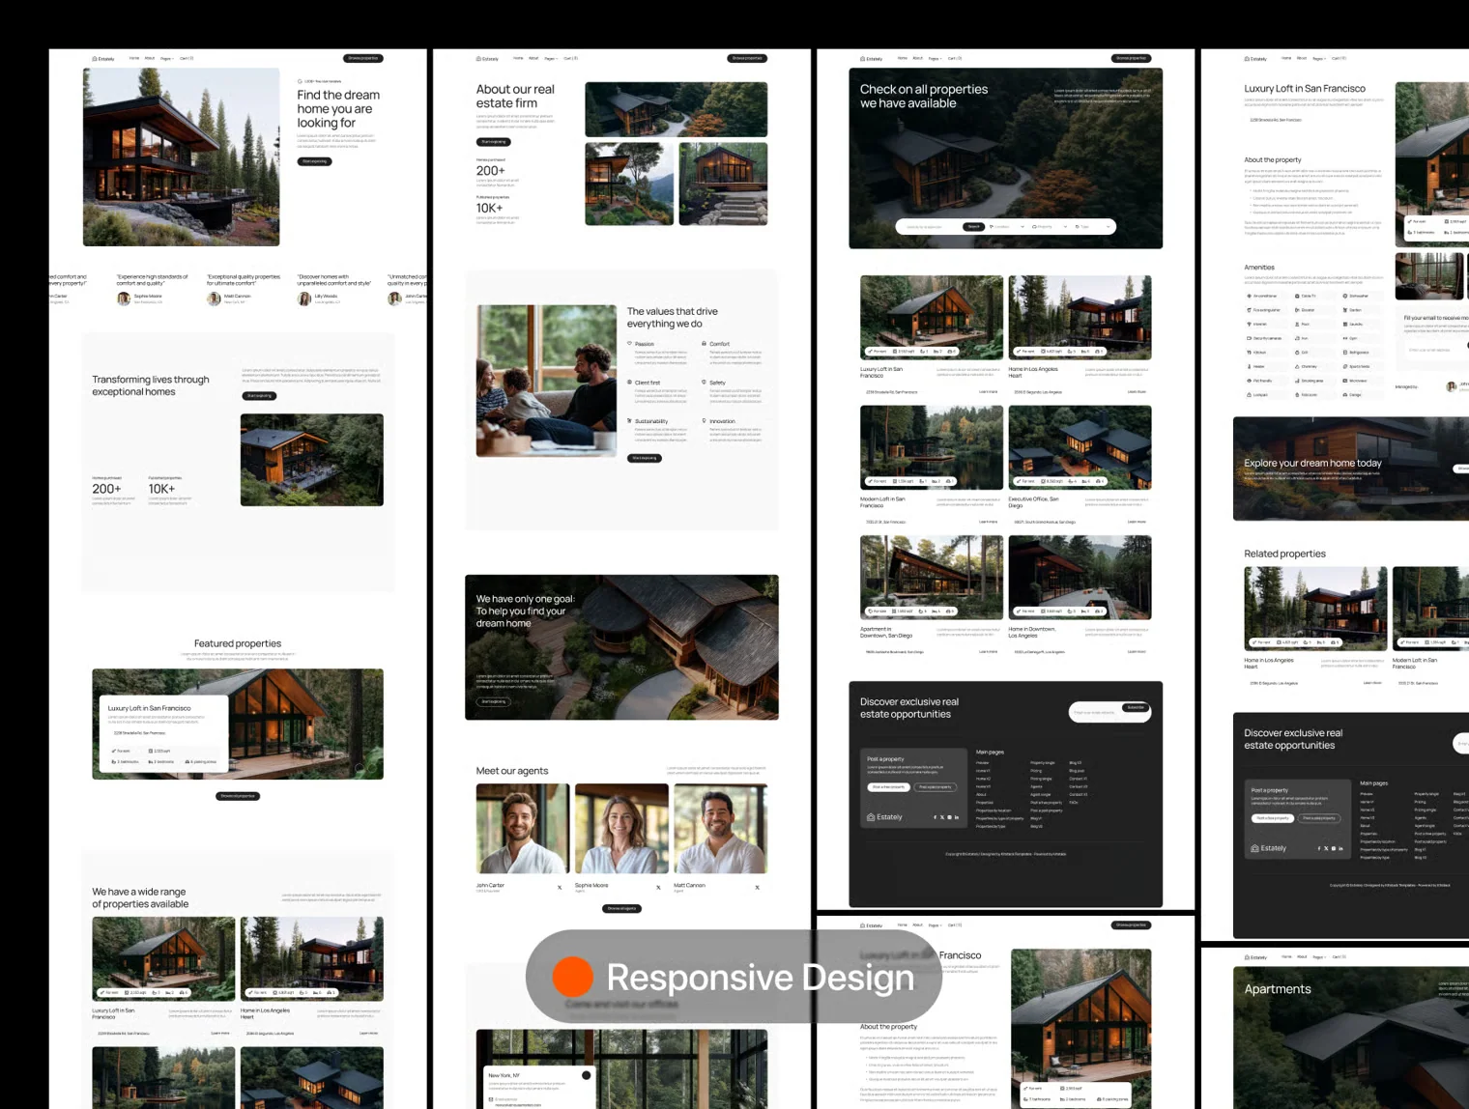1469x1109 pixels.
Task: Select About on the Find the dream home page
Action: tap(150, 58)
